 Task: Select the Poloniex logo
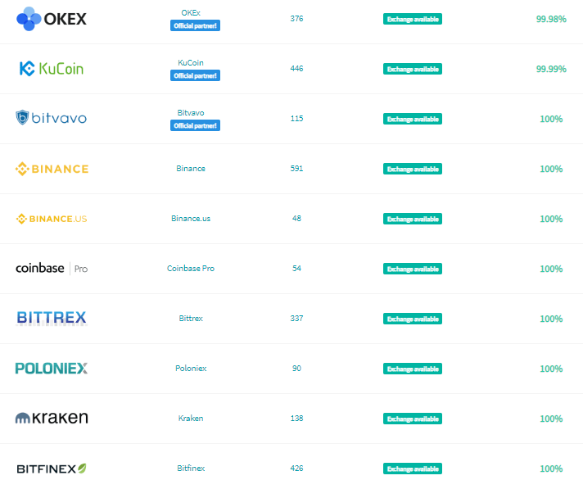click(x=52, y=368)
